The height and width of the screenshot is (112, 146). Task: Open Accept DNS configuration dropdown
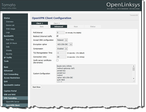pyautogui.click(x=62, y=40)
